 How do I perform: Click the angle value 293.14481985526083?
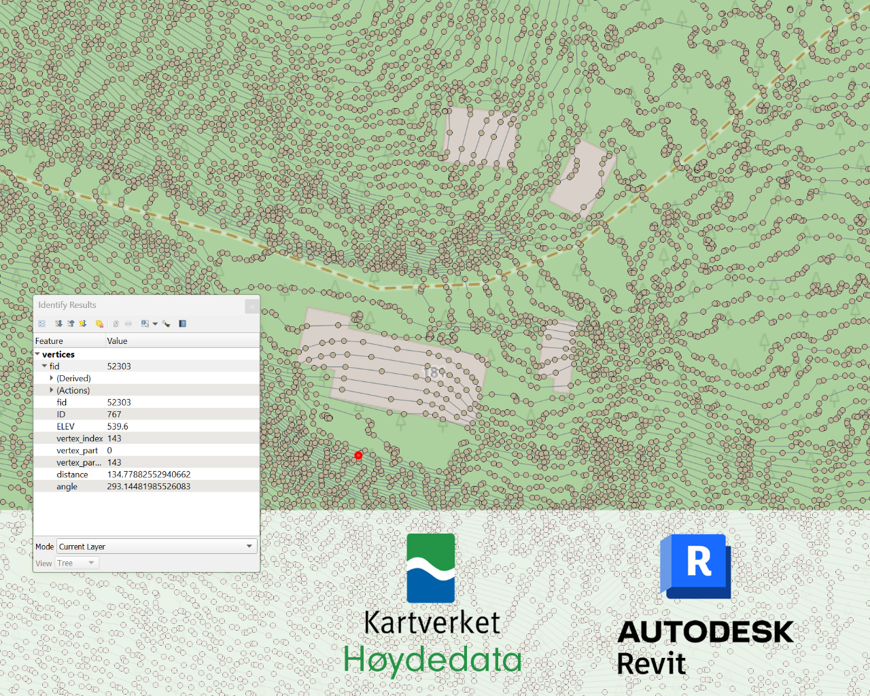click(x=149, y=487)
